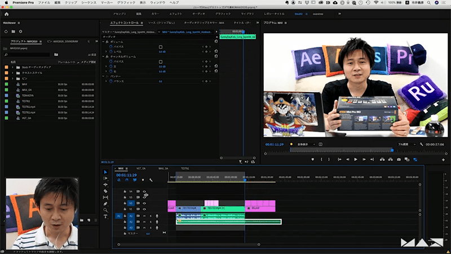The height and width of the screenshot is (254, 451).
Task: Toggle timeline Snap magnet
Action: tap(126, 179)
